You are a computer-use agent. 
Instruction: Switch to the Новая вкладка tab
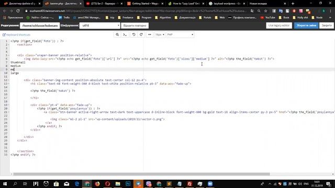pos(267,4)
